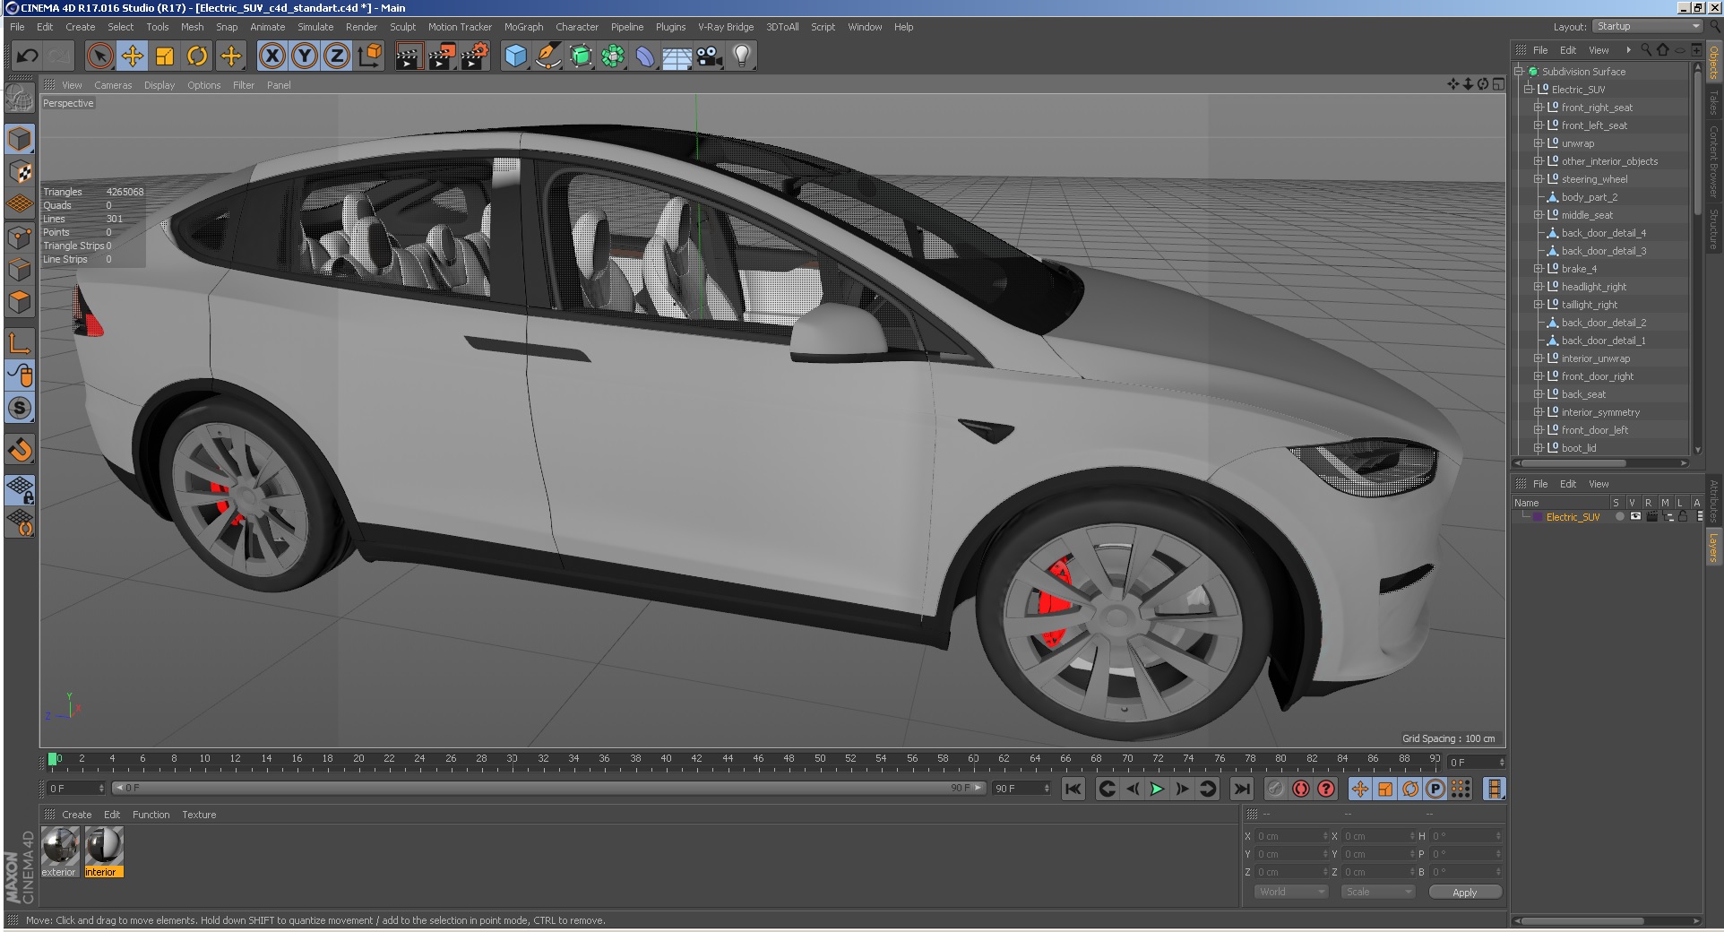
Task: Click the Subdivision Surface generator icon
Action: tap(581, 56)
